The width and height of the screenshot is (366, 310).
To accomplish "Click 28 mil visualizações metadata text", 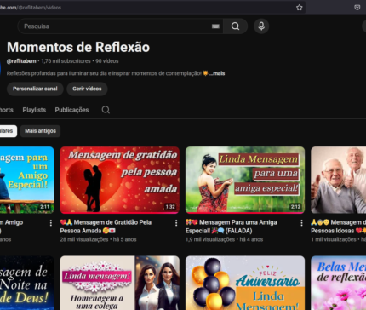I will pyautogui.click(x=84, y=239).
